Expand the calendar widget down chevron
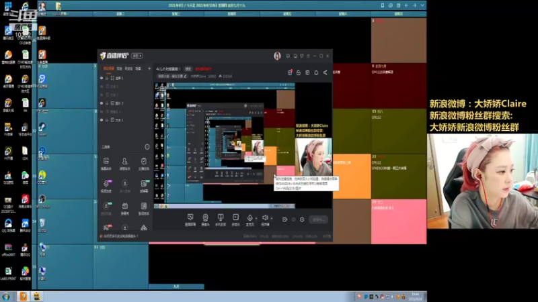 [x=422, y=5]
